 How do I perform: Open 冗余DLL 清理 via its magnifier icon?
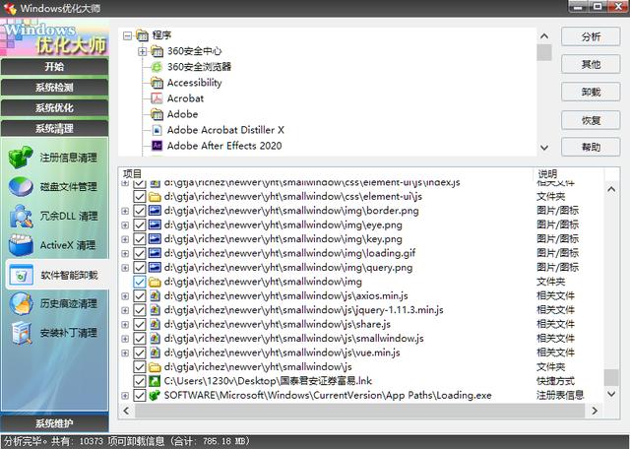tap(21, 216)
